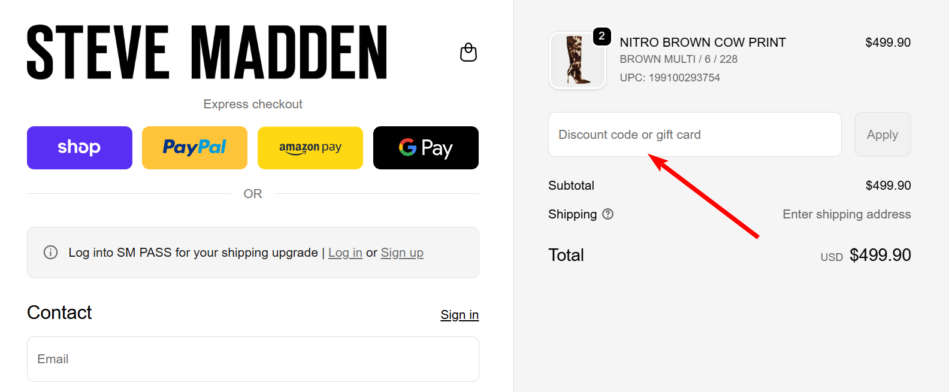Click the cow print boot product thumbnail
The height and width of the screenshot is (392, 949).
click(x=577, y=61)
